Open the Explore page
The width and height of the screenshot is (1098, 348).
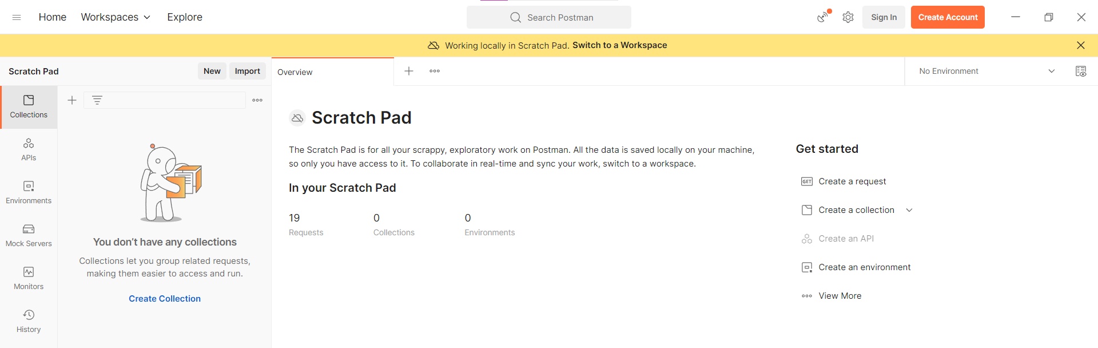point(185,17)
